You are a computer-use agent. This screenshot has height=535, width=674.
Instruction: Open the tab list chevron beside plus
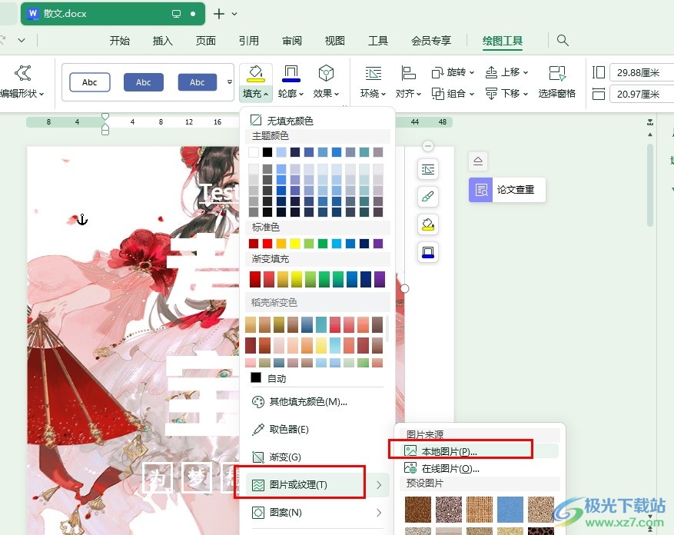234,14
